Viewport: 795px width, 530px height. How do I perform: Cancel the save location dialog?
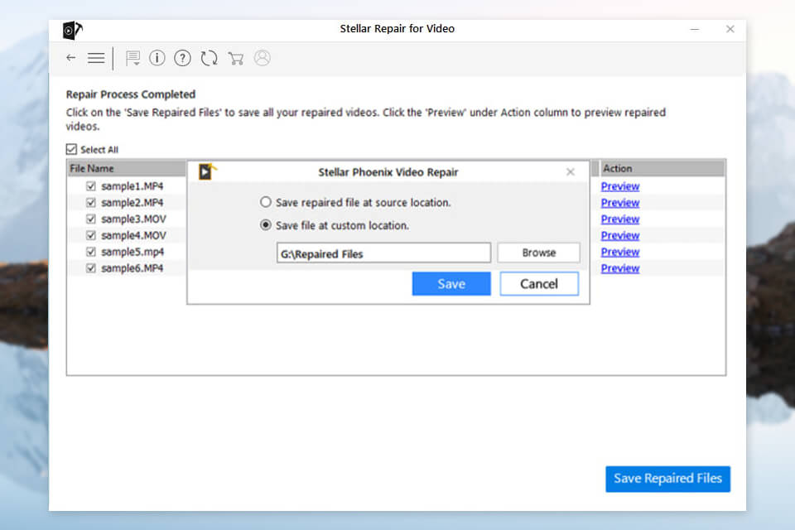[538, 283]
